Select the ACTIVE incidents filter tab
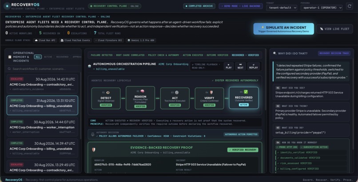 [x=48, y=57]
